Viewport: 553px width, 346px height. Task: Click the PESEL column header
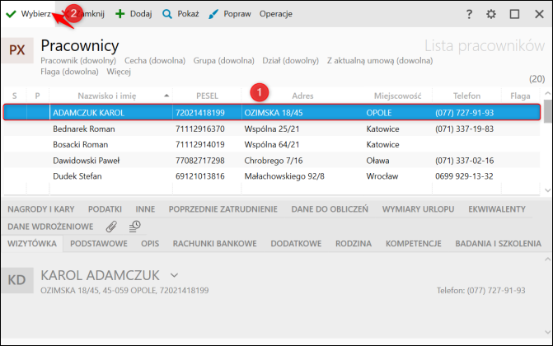click(207, 96)
